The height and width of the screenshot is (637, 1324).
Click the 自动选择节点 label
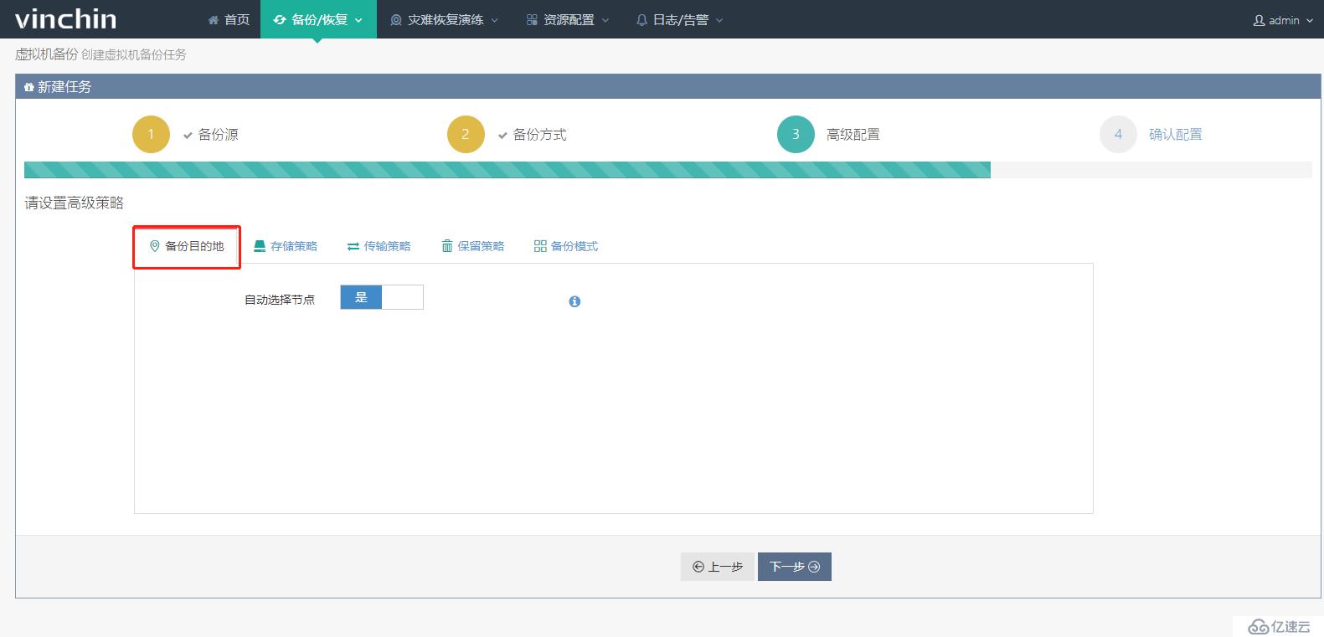coord(280,300)
